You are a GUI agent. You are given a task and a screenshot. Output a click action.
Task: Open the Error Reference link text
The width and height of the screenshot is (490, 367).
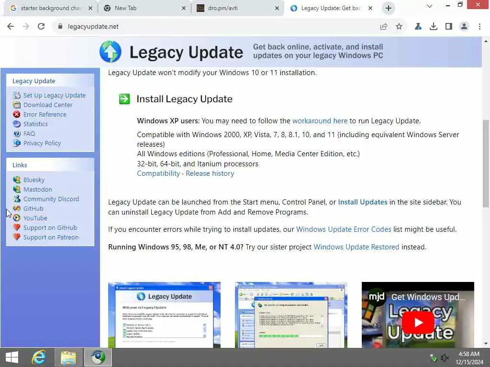[45, 114]
